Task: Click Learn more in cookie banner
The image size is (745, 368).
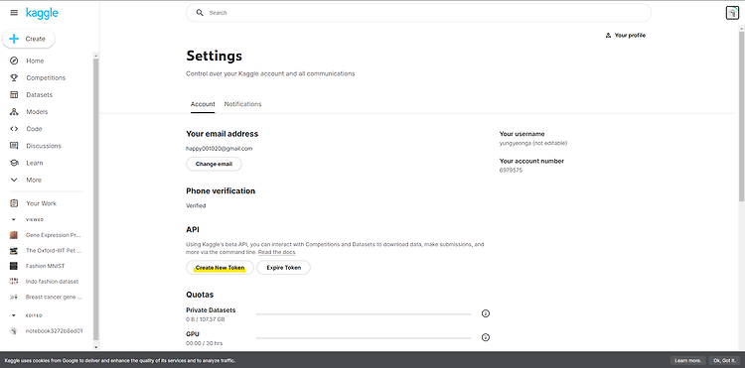Action: tap(687, 361)
